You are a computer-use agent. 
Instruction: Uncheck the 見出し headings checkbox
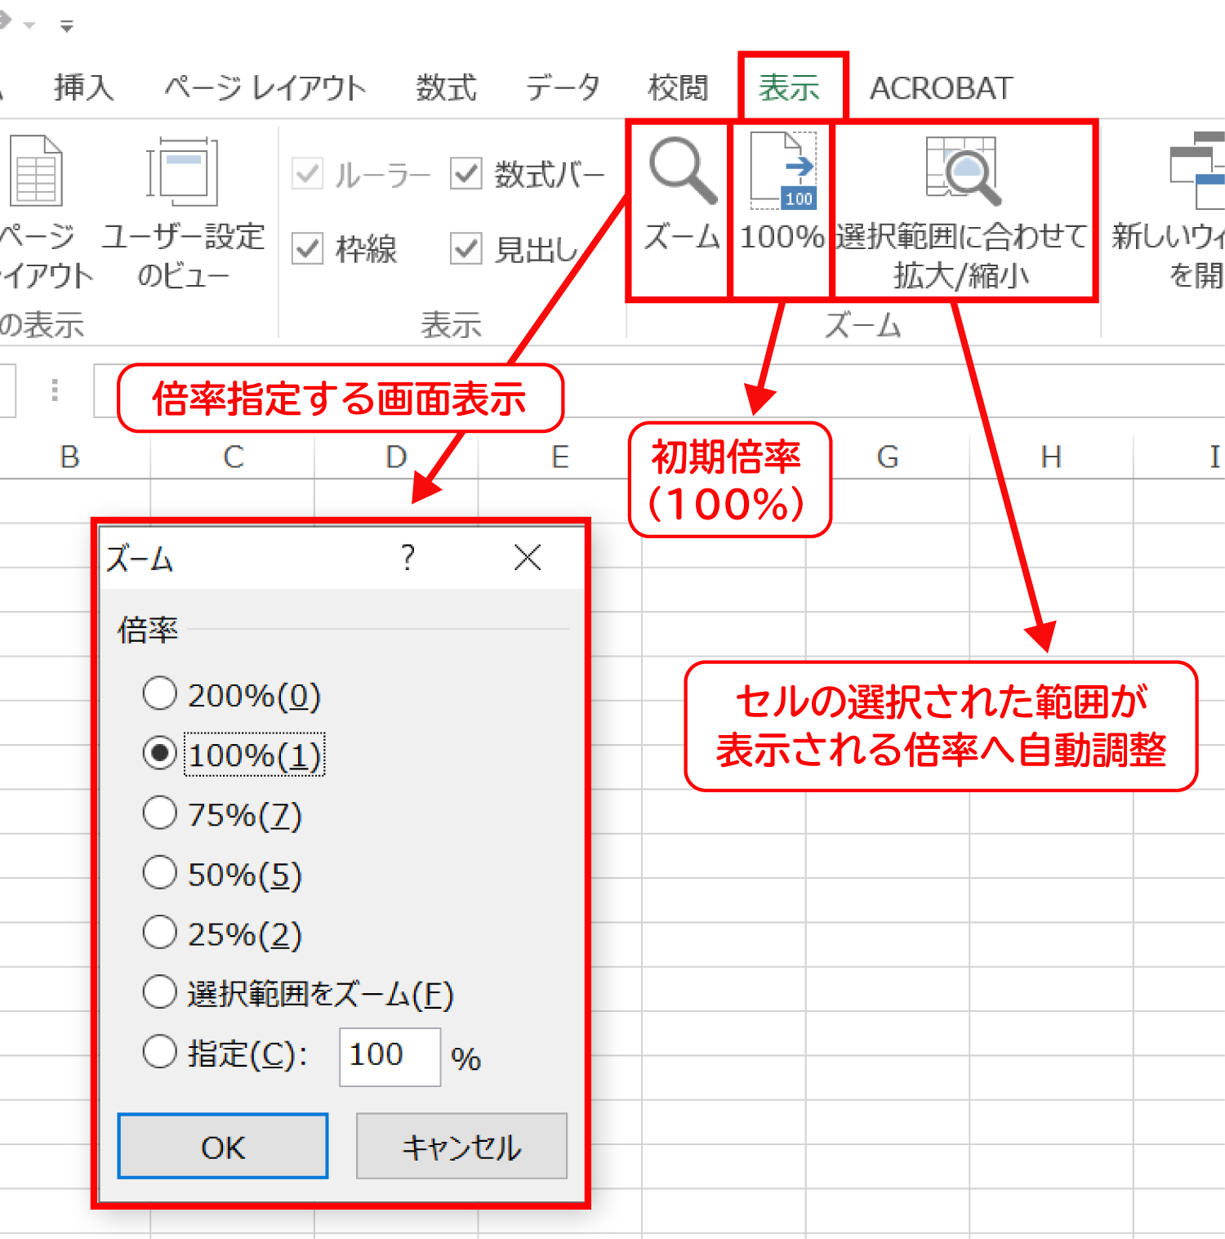466,248
